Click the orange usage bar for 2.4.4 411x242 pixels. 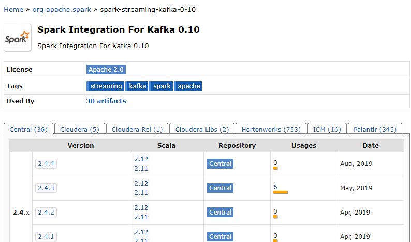[x=275, y=168]
